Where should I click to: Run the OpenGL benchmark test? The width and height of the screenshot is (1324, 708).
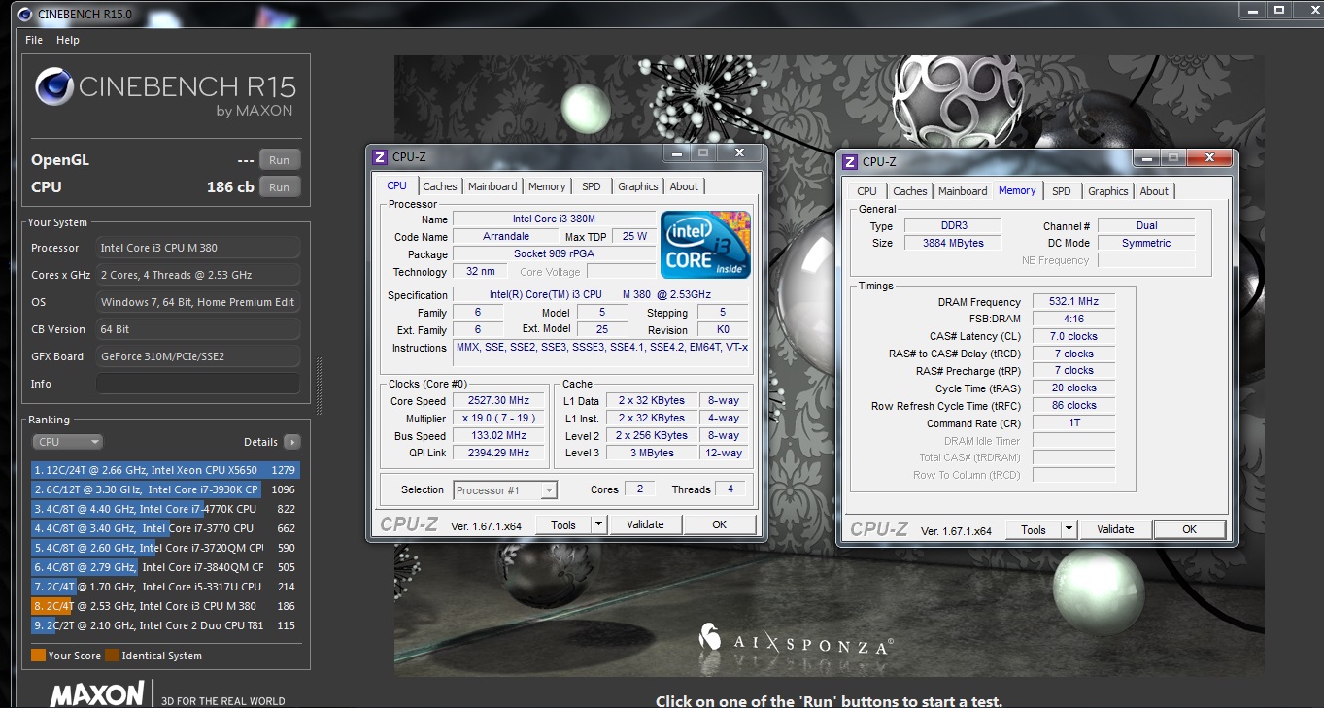(280, 160)
